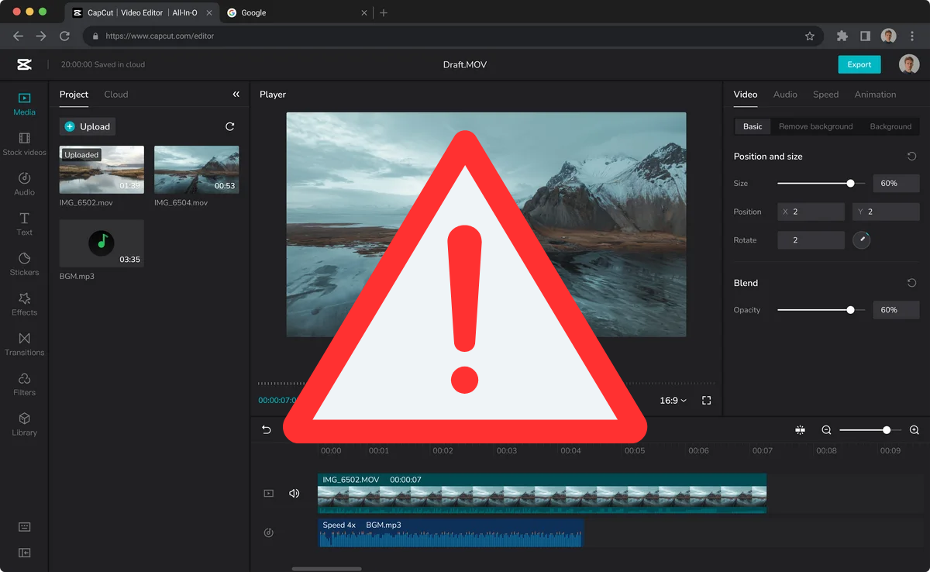Viewport: 930px width, 572px height.
Task: Click the Upload button
Action: click(88, 126)
